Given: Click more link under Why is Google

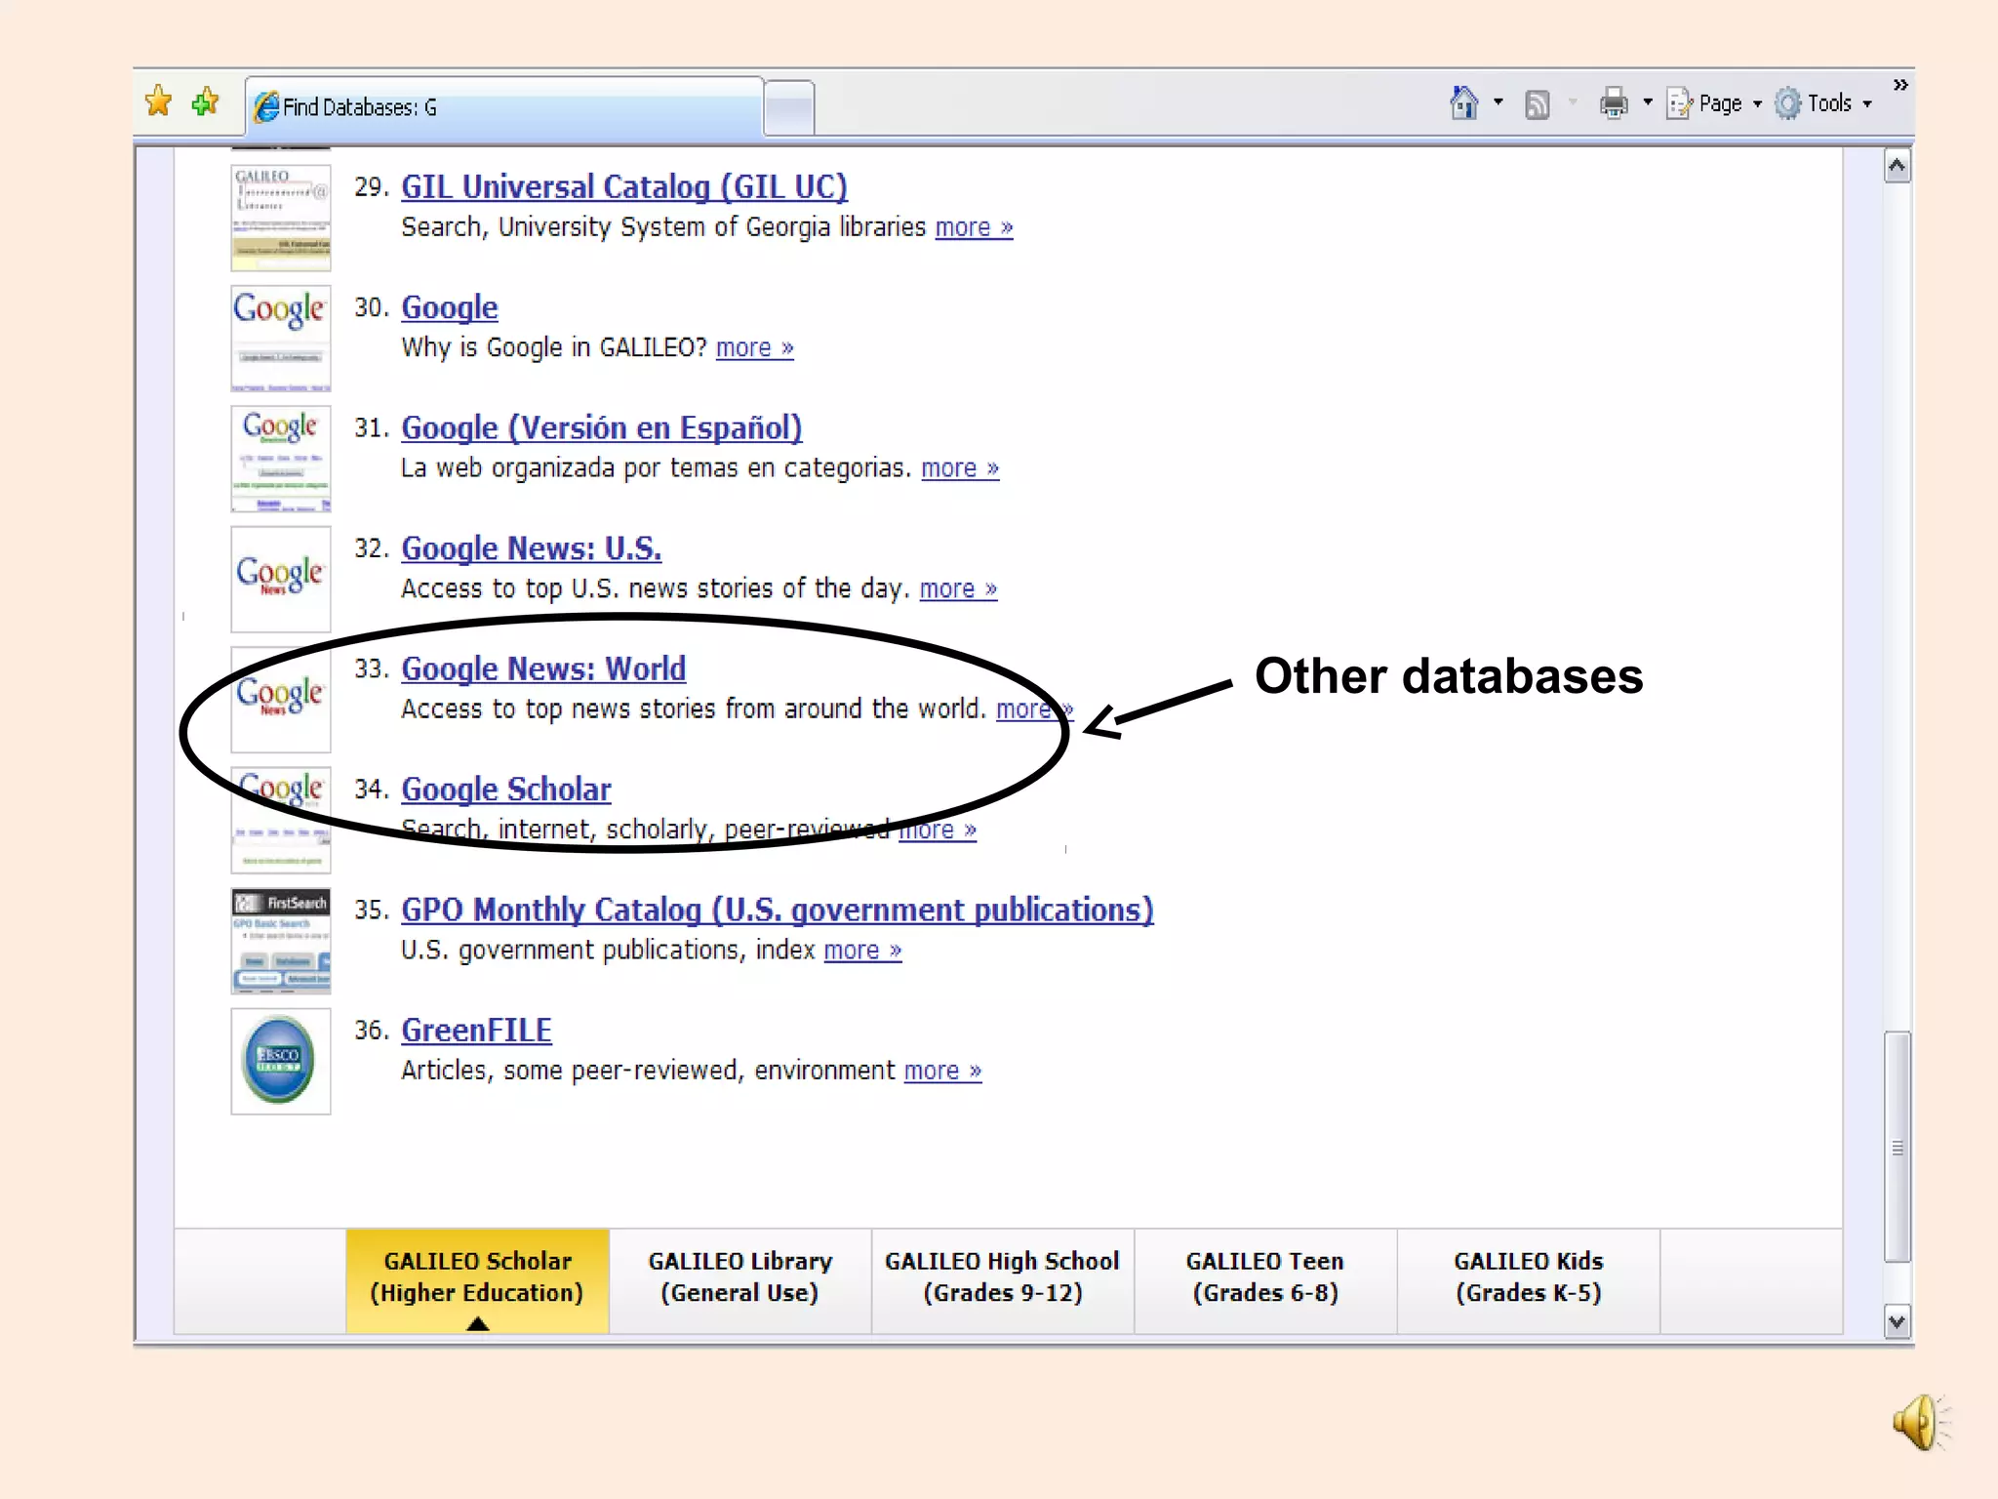Looking at the screenshot, I should tap(754, 348).
